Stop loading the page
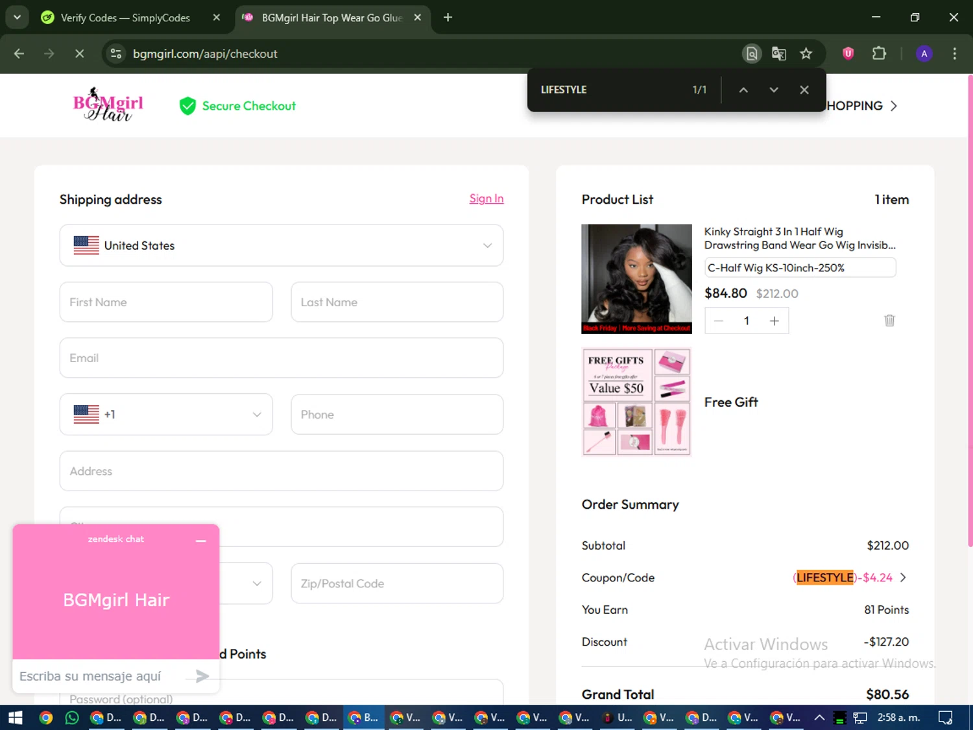973x730 pixels. [x=80, y=54]
